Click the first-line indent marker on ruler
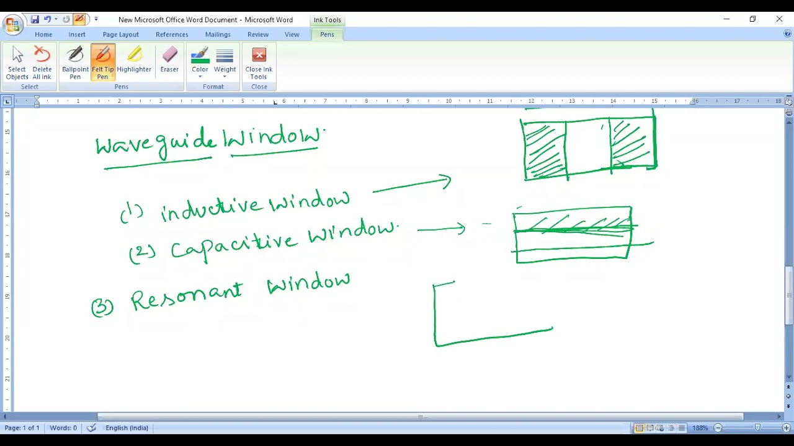The width and height of the screenshot is (794, 446). [37, 98]
